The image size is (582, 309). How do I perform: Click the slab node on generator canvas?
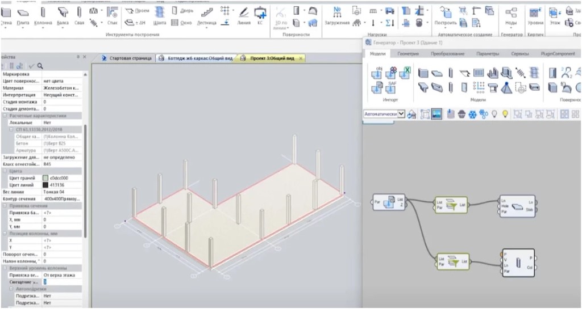point(518,206)
